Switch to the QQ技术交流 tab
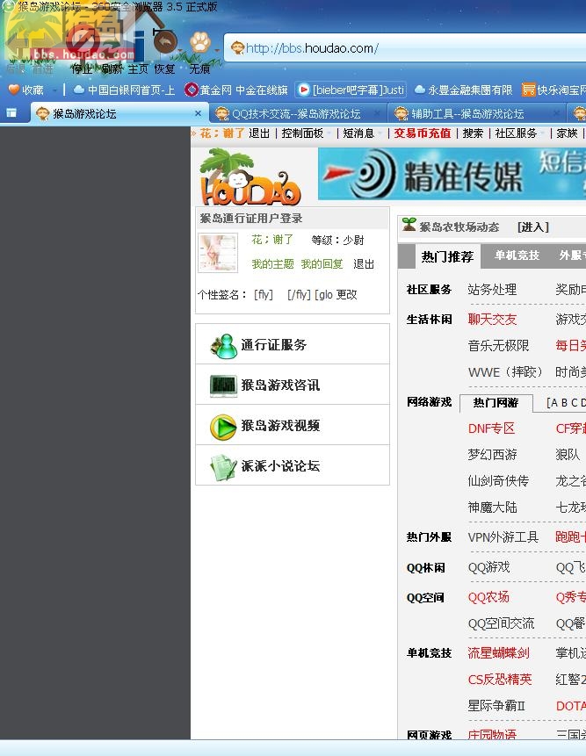586x756 pixels. [x=296, y=114]
